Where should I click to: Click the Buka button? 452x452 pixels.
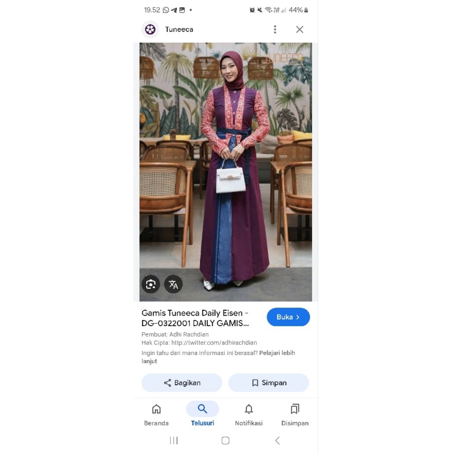point(288,317)
